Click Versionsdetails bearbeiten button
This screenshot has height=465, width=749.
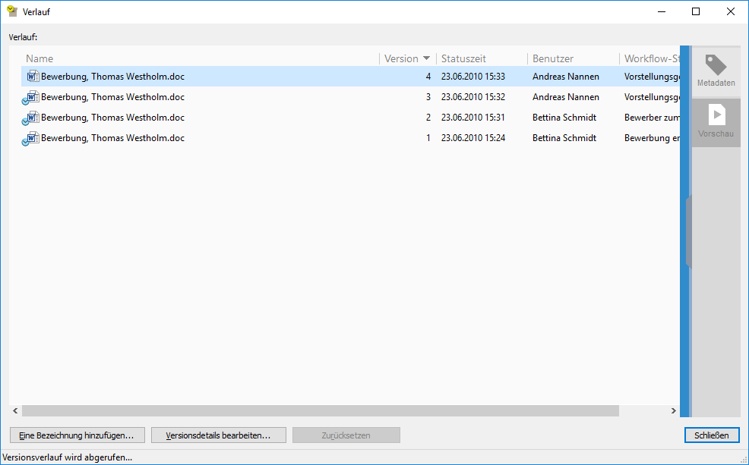tap(219, 435)
